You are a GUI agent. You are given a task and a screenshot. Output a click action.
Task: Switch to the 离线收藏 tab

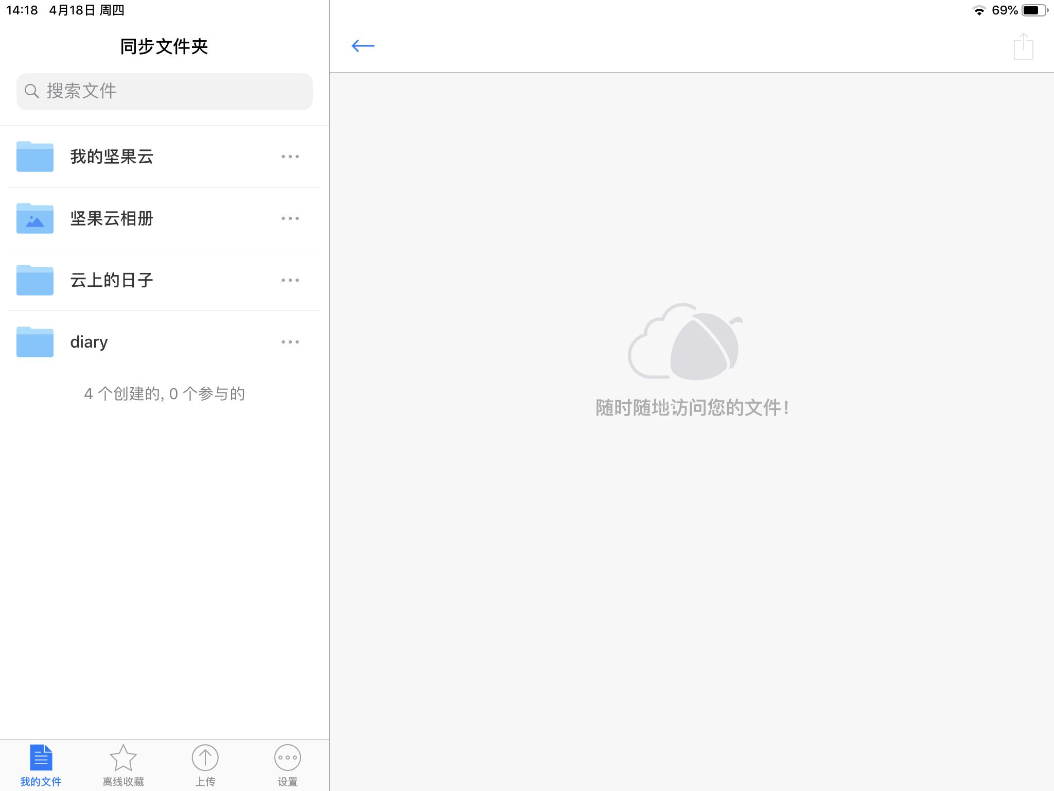[x=123, y=765]
